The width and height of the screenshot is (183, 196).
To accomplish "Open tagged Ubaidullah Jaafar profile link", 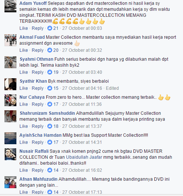I will click(84, 157).
